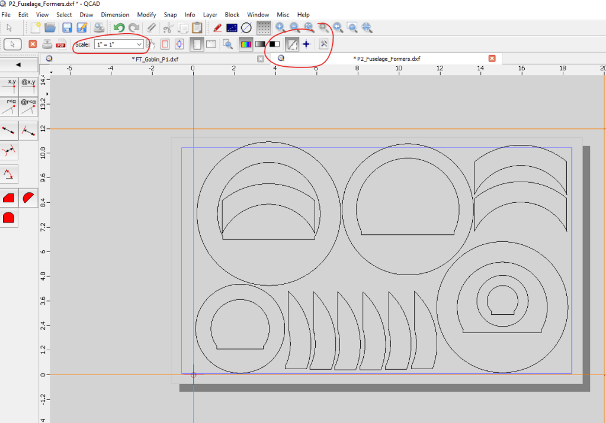This screenshot has width=606, height=423.
Task: Select the absolute cartesian x,y snap tool
Action: [x=9, y=86]
